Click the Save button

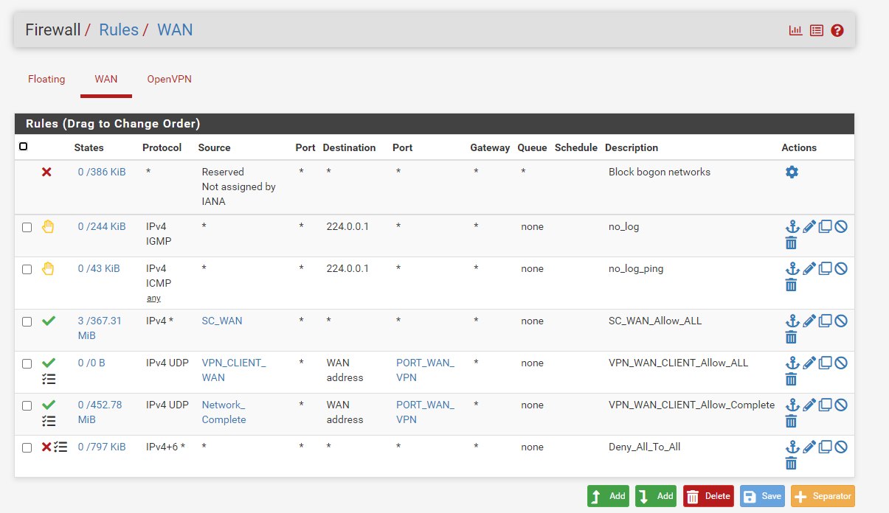762,496
